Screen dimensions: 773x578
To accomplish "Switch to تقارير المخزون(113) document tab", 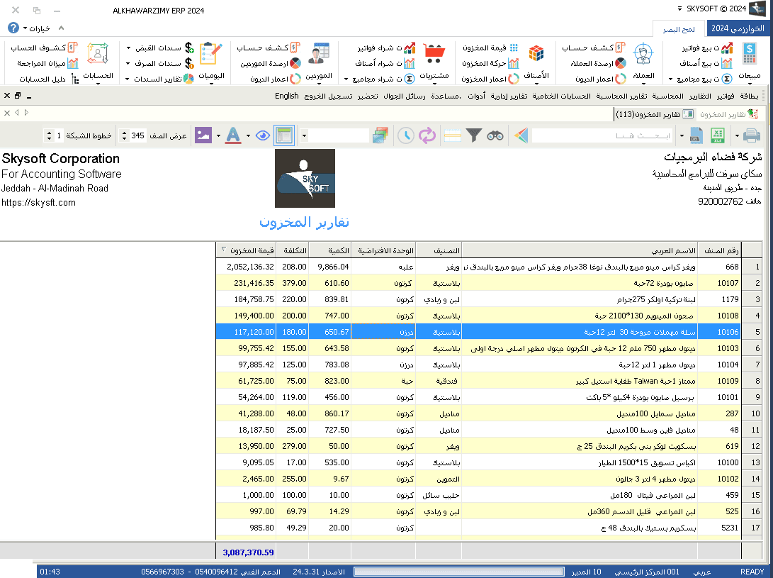I will coord(654,114).
